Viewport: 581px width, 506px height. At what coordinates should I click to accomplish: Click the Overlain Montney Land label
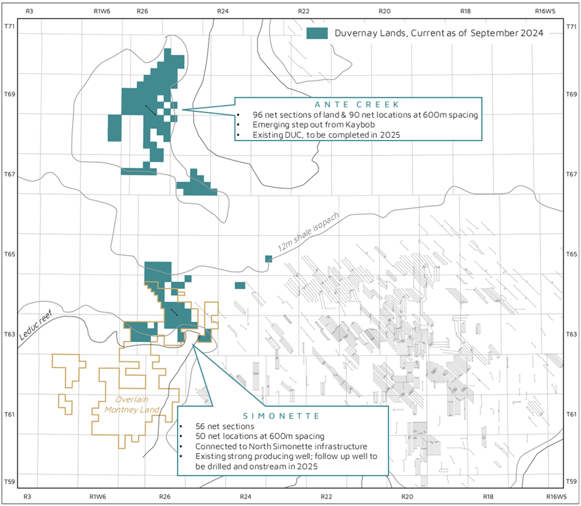[132, 405]
